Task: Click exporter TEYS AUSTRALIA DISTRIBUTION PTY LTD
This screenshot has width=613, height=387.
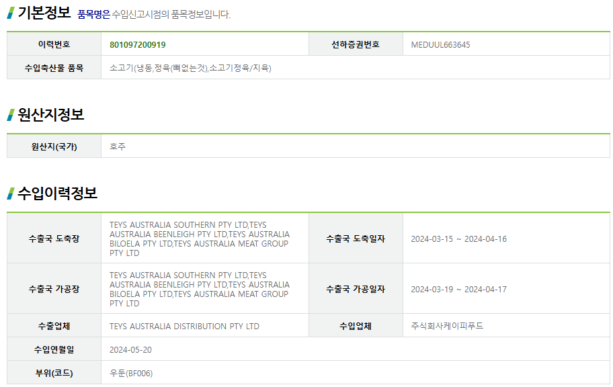Action: tap(184, 327)
